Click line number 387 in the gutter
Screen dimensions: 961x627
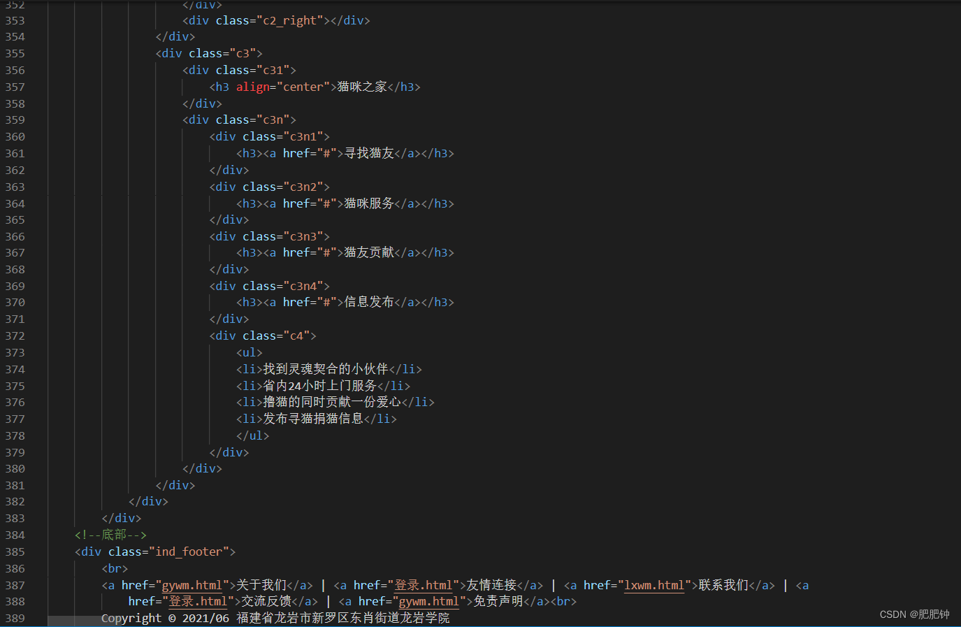15,585
